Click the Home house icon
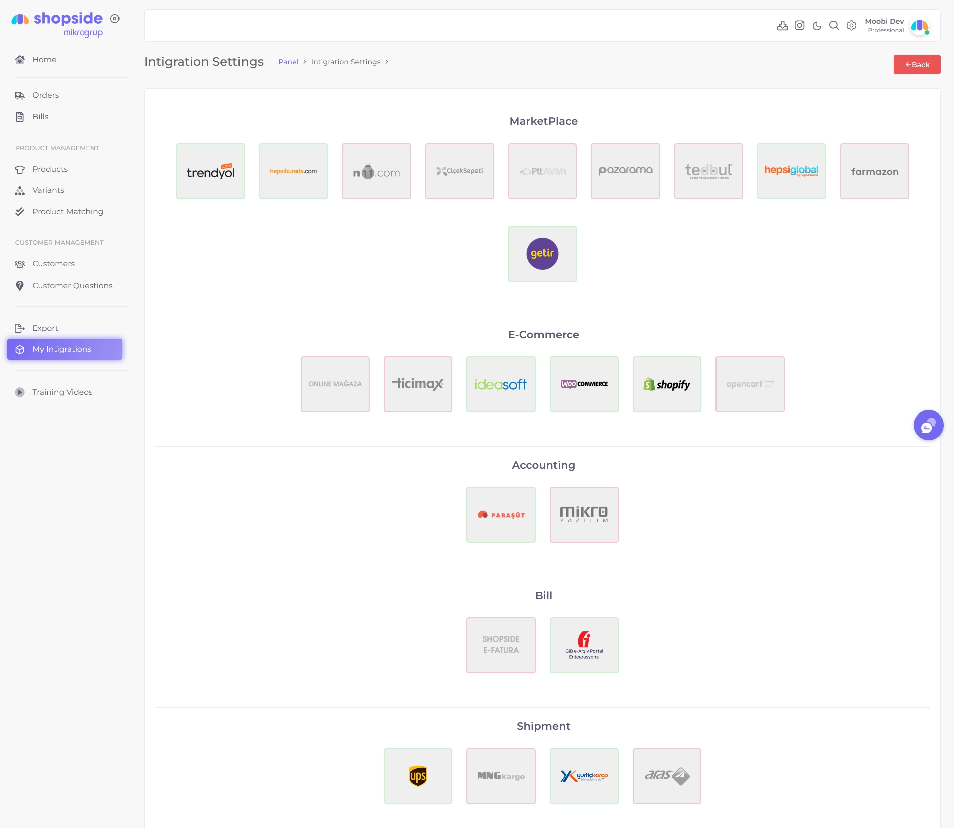 click(20, 60)
